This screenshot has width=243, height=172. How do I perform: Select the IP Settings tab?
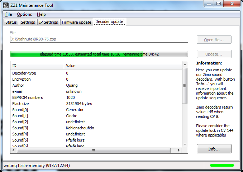point(48,22)
